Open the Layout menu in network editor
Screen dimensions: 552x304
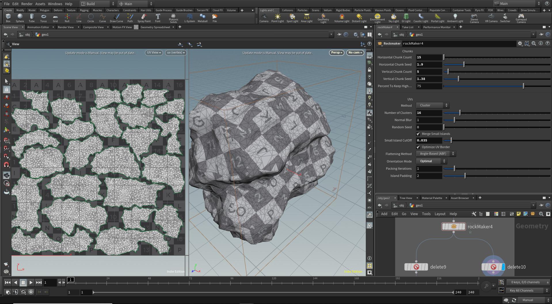tap(440, 214)
